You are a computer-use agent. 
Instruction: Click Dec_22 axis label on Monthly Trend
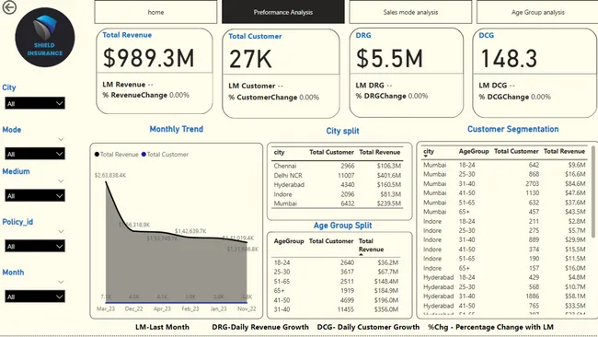134,308
